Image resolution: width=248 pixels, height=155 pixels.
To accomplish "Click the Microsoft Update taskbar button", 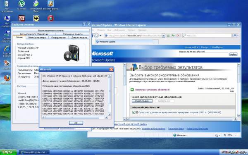I will click(34, 152).
